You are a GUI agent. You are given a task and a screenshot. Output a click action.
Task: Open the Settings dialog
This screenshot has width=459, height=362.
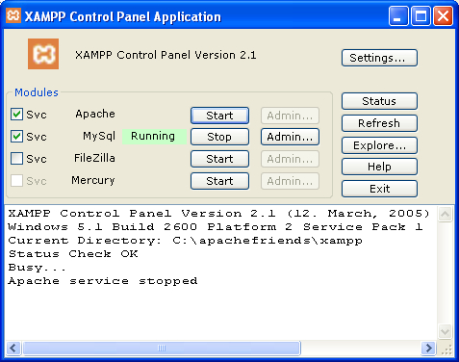click(x=379, y=58)
